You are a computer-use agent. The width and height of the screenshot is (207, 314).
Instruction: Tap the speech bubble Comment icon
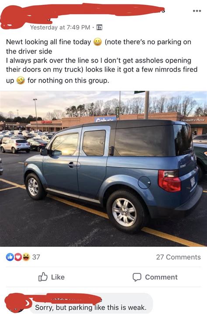137,277
